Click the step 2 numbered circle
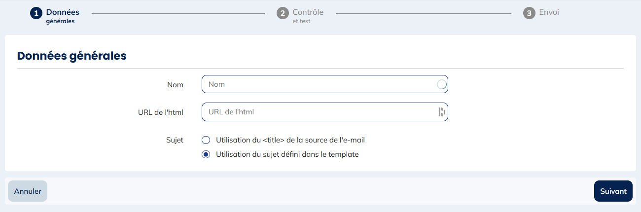 (283, 13)
